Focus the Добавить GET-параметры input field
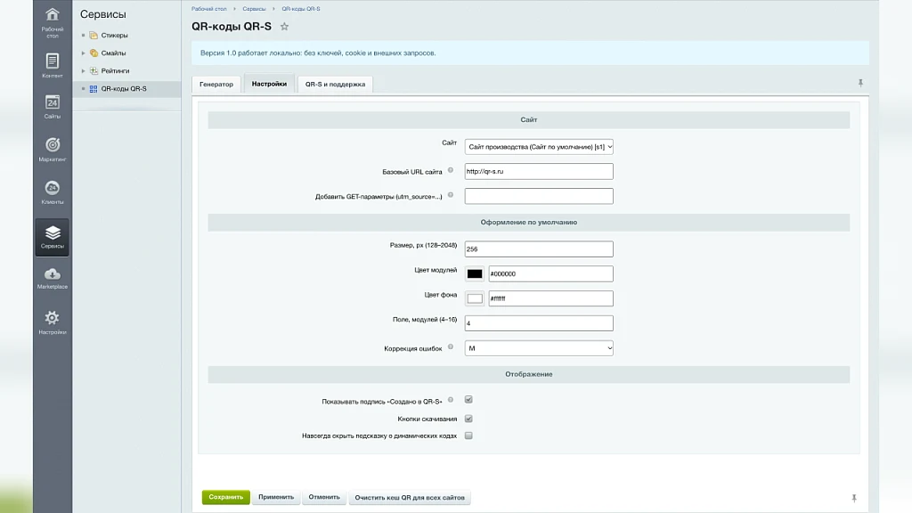 click(x=539, y=196)
